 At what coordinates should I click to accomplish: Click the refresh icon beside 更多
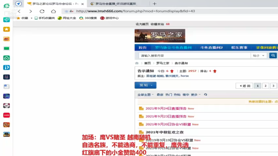[205, 95]
